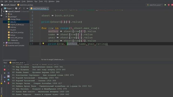Select work_with_json.py in project tree
173x97 pixels.
pos(16,38)
